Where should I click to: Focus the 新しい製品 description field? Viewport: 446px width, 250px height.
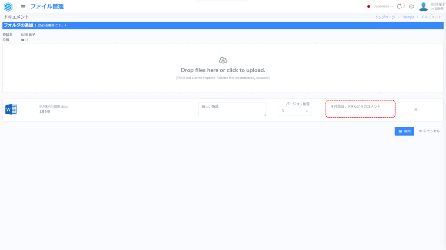232,109
